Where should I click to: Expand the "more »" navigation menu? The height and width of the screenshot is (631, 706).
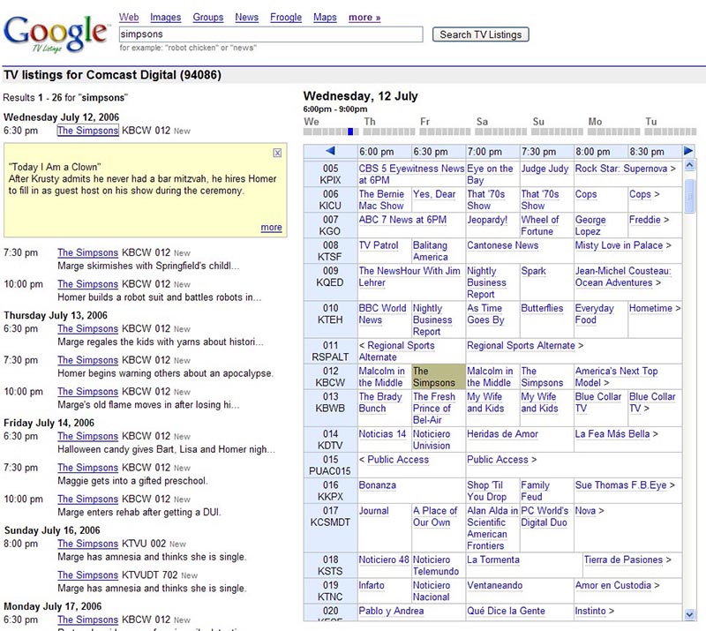(364, 18)
